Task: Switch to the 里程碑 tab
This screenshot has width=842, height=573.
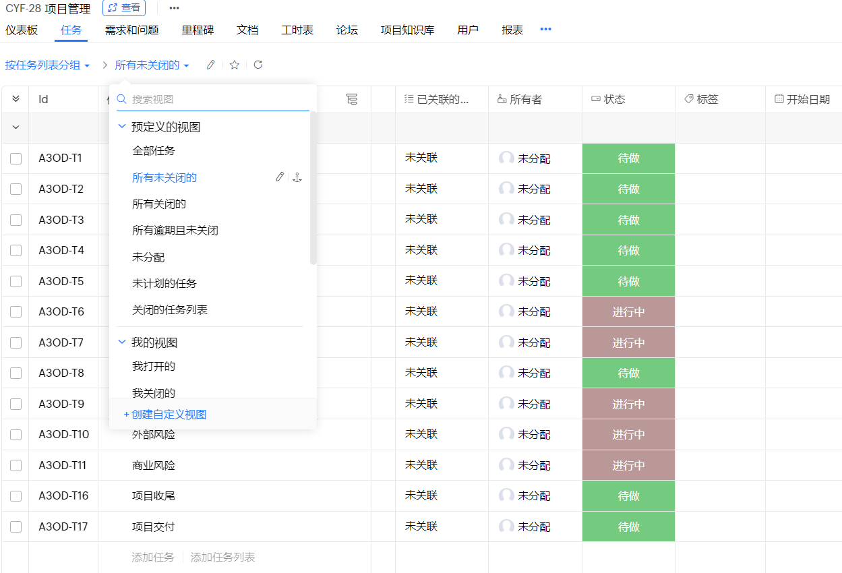Action: tap(197, 29)
